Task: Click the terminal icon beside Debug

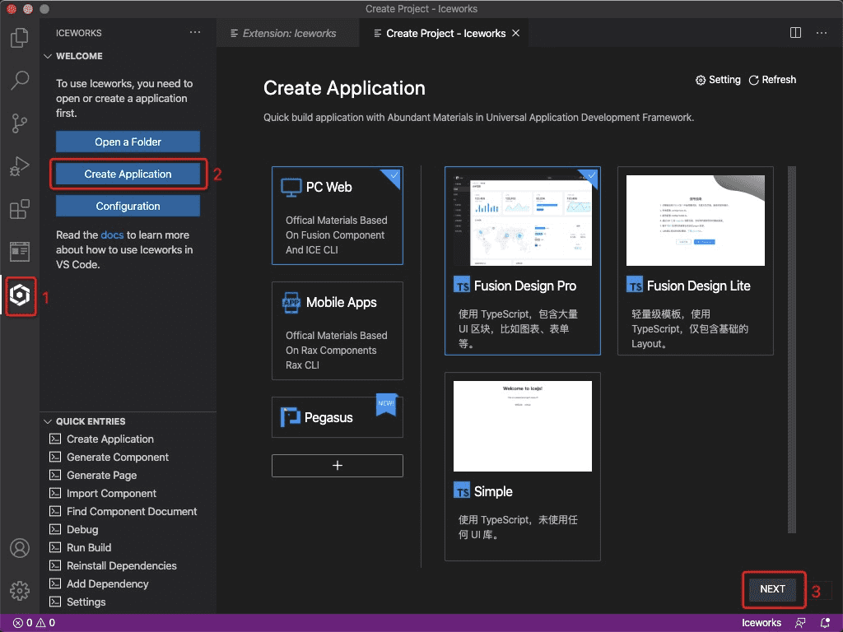Action: click(55, 529)
